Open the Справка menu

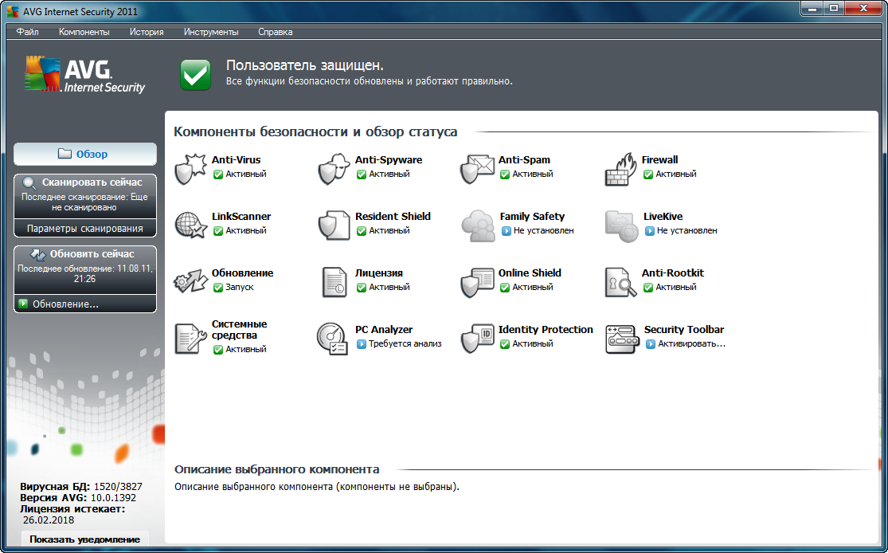point(275,32)
